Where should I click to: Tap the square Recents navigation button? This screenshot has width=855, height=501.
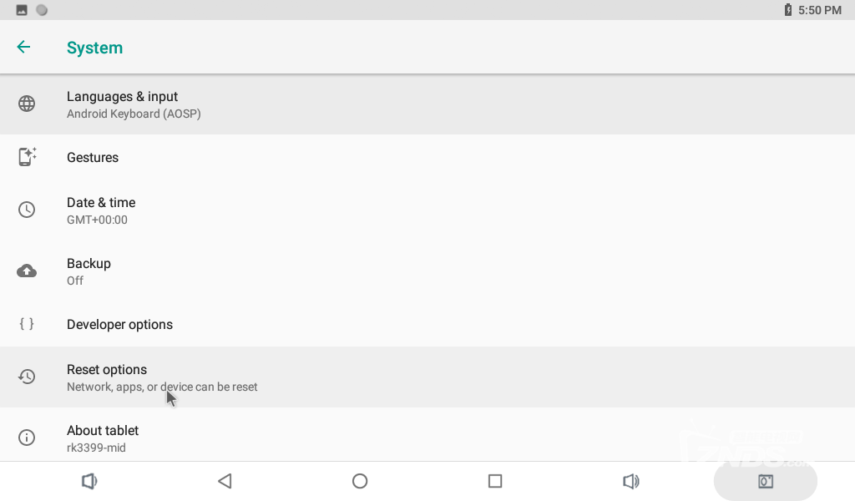tap(495, 481)
